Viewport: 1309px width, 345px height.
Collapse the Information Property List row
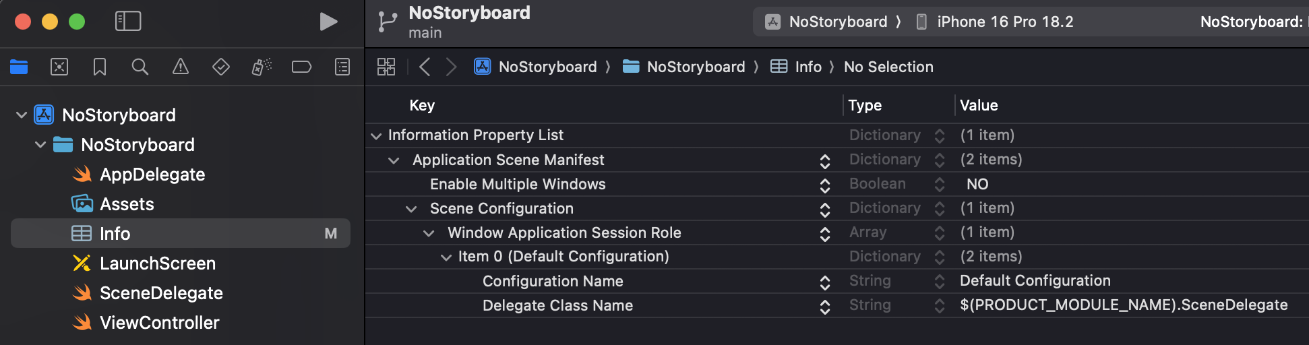(x=376, y=135)
